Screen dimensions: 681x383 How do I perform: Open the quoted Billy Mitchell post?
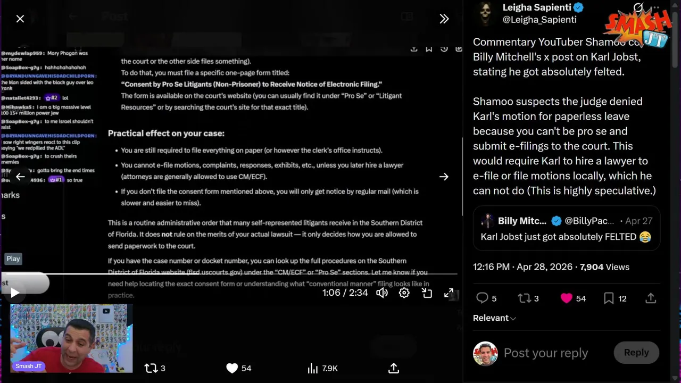(567, 229)
